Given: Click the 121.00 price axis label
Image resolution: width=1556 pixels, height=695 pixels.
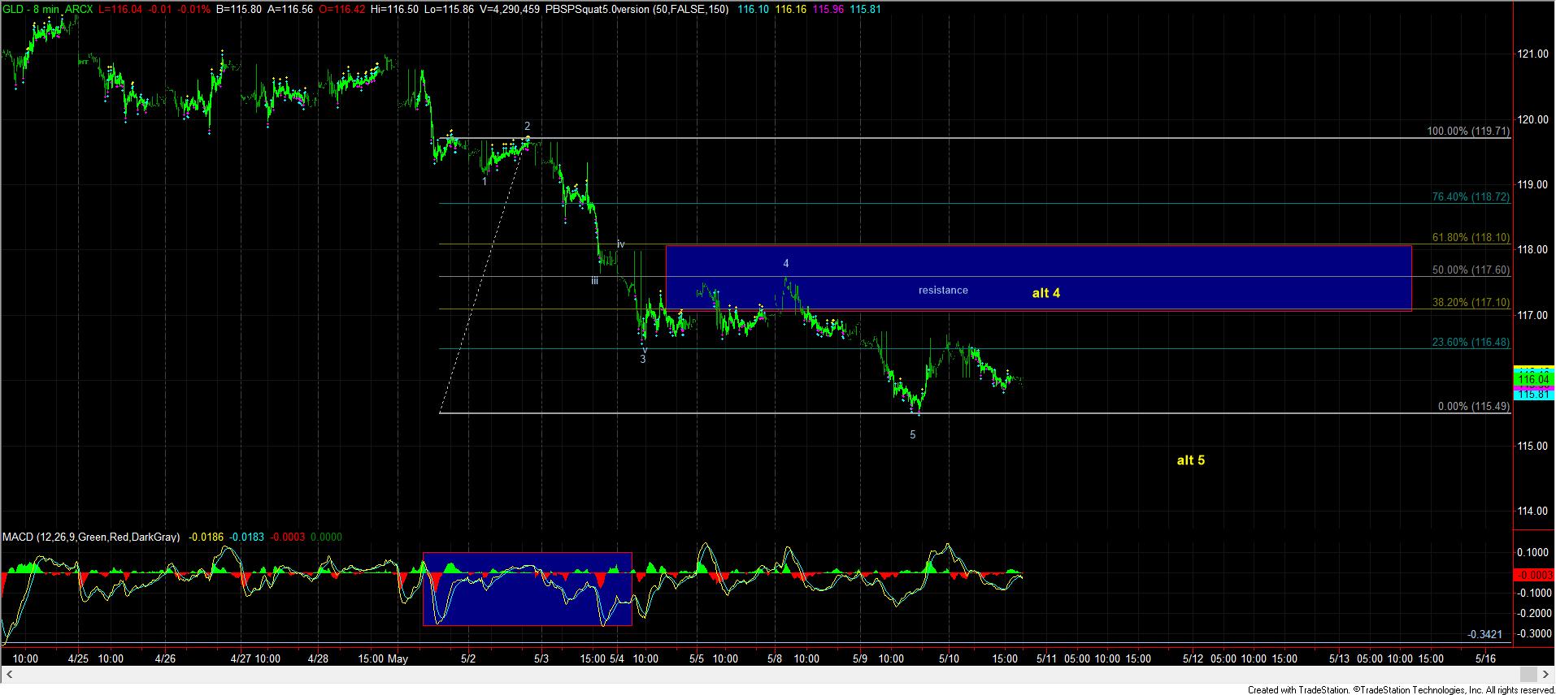Looking at the screenshot, I should [x=1532, y=54].
